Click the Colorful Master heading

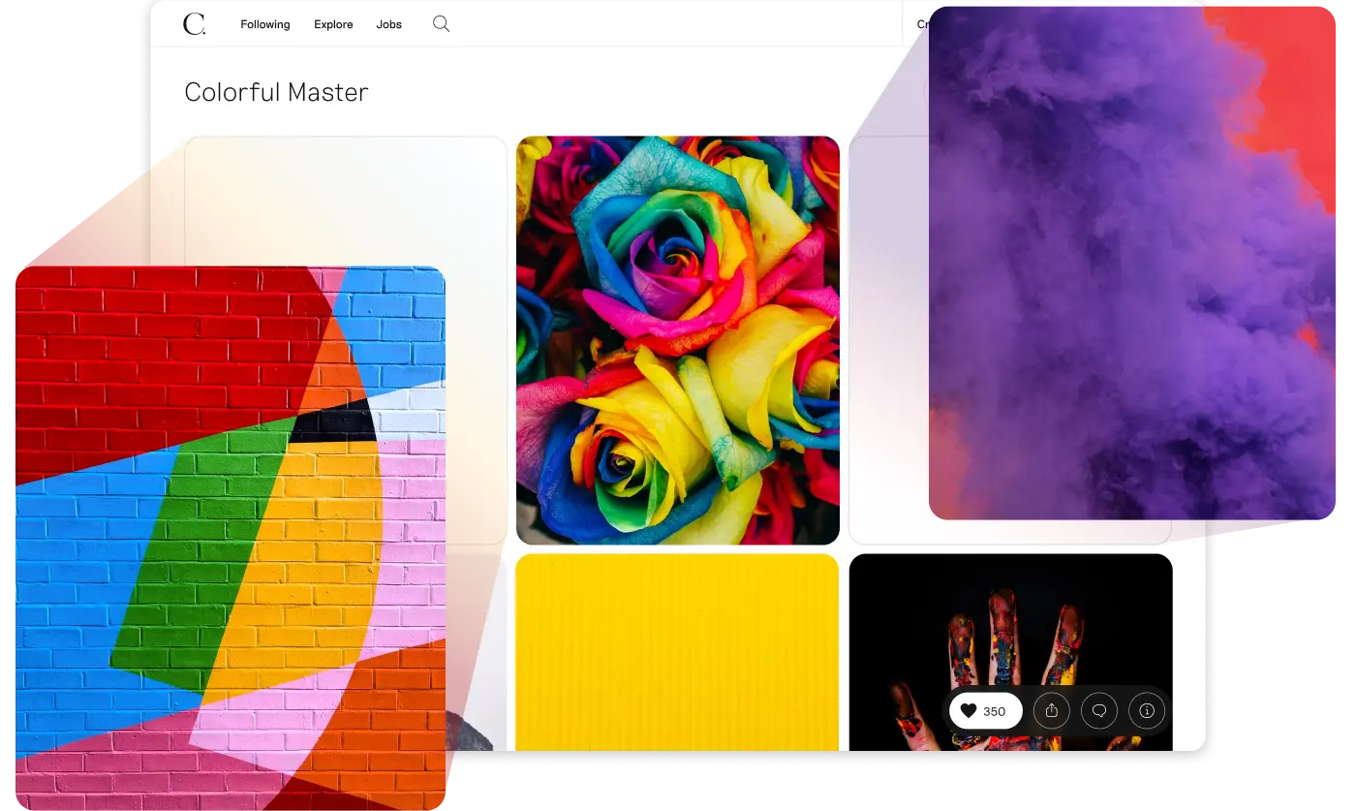[276, 92]
